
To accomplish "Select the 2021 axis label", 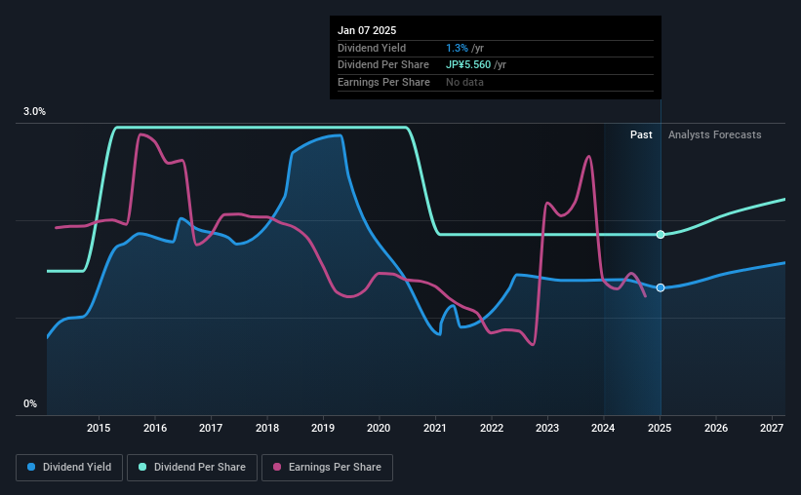I will 435,428.
